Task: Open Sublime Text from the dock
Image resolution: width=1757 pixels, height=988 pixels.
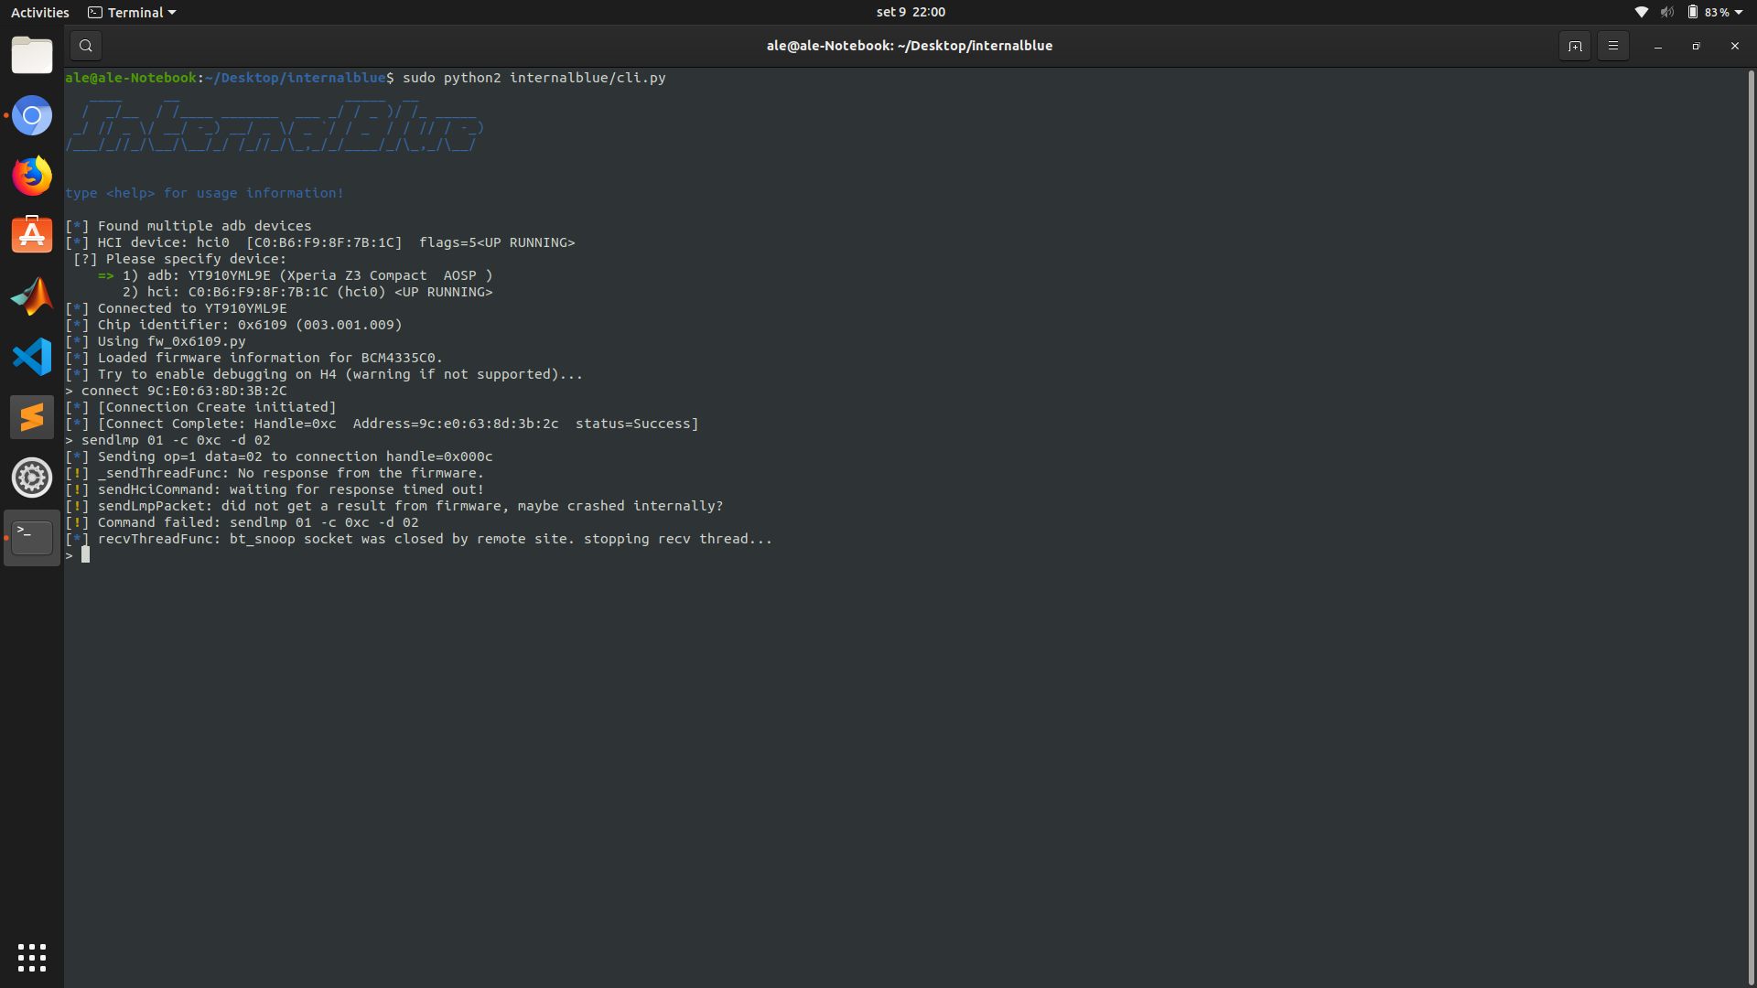Action: click(32, 416)
